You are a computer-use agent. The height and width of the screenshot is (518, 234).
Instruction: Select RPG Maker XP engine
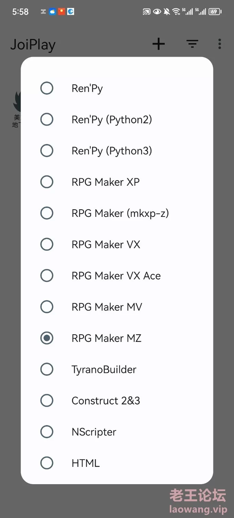[117, 182]
